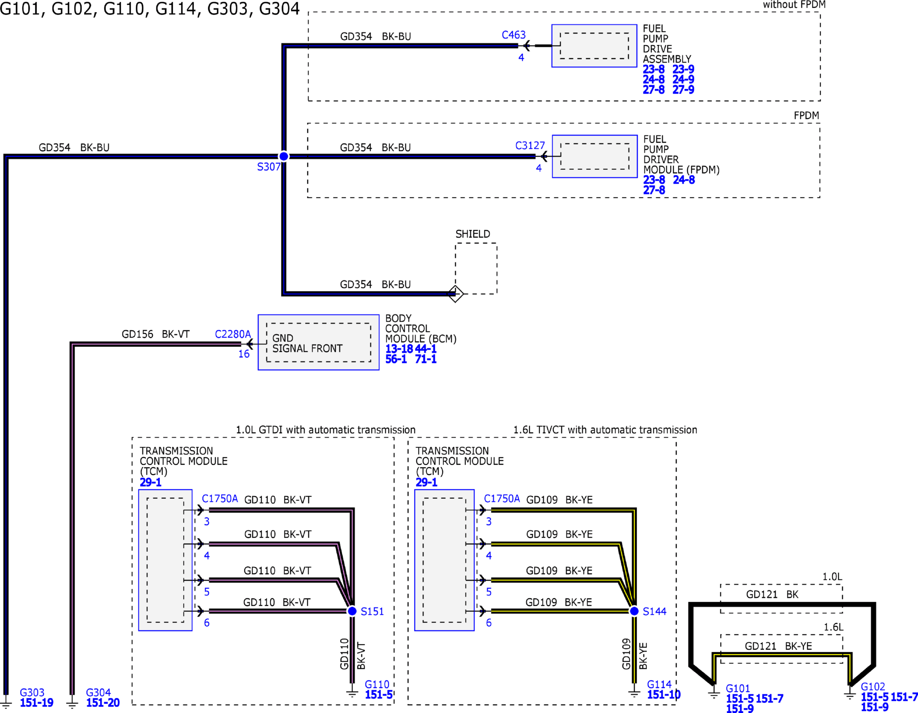Screen dimensions: 918x713
Task: Open the 13-18 reference beside the BCM
Action: click(399, 349)
